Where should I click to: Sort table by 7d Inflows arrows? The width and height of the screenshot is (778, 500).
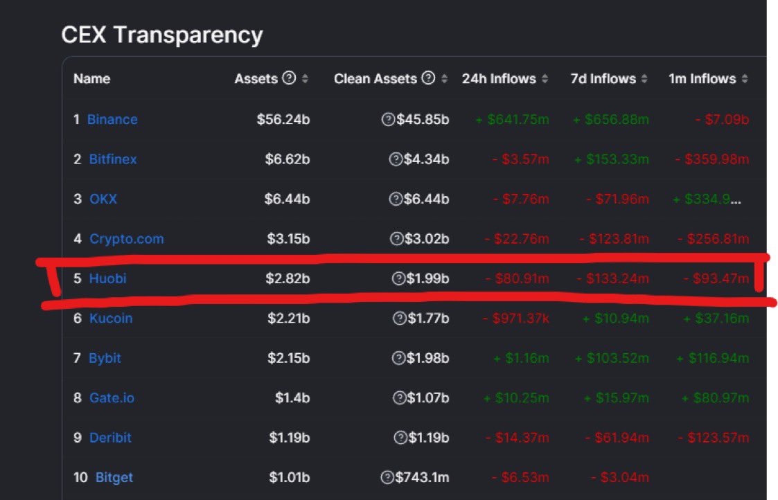click(644, 78)
